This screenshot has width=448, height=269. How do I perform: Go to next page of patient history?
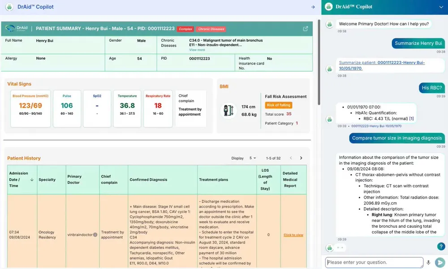pos(301,158)
